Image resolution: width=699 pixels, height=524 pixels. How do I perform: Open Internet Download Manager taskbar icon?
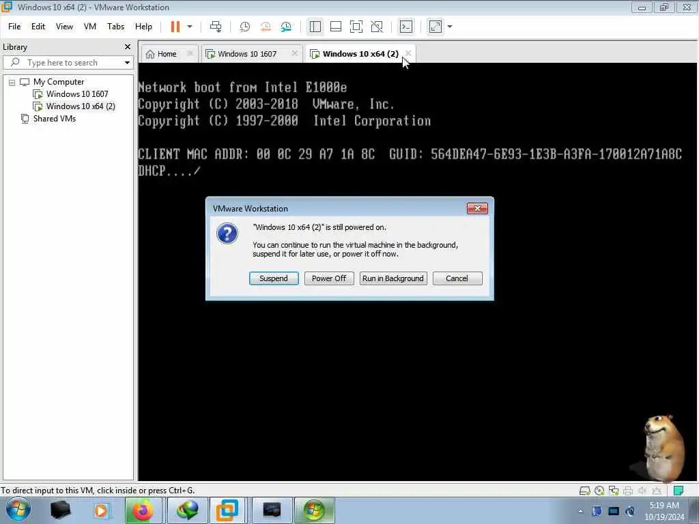point(187,510)
